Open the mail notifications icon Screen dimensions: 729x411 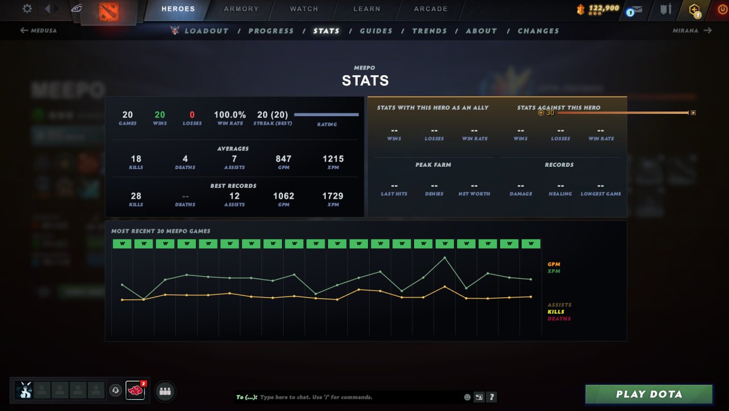coord(634,10)
